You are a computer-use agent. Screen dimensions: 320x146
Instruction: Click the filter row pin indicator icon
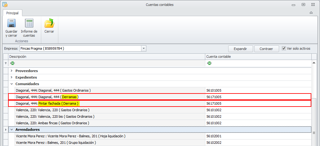point(6,63)
